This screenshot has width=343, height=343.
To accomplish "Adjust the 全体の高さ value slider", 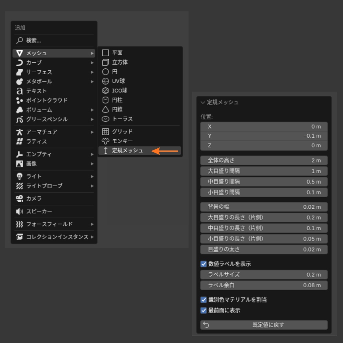I will [x=264, y=160].
